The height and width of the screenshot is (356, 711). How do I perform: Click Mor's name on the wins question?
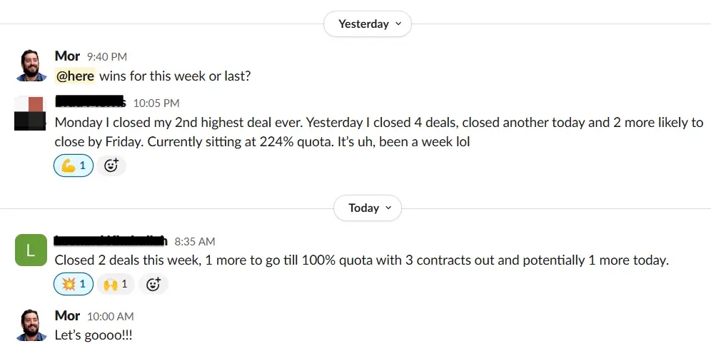click(x=67, y=56)
